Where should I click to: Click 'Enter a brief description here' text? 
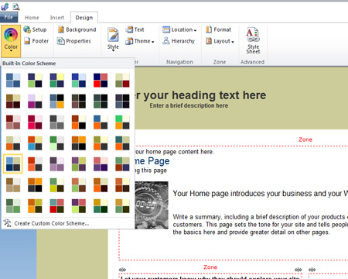pyautogui.click(x=189, y=105)
